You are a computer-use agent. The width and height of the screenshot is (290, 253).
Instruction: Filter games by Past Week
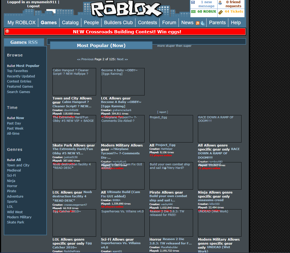15,129
